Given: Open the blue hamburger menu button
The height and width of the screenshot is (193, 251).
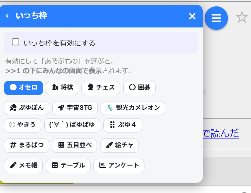Looking at the screenshot, I should coord(216,18).
